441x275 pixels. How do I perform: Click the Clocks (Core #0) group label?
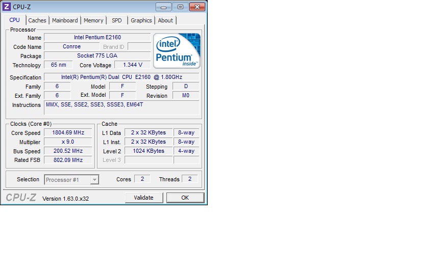[31, 124]
